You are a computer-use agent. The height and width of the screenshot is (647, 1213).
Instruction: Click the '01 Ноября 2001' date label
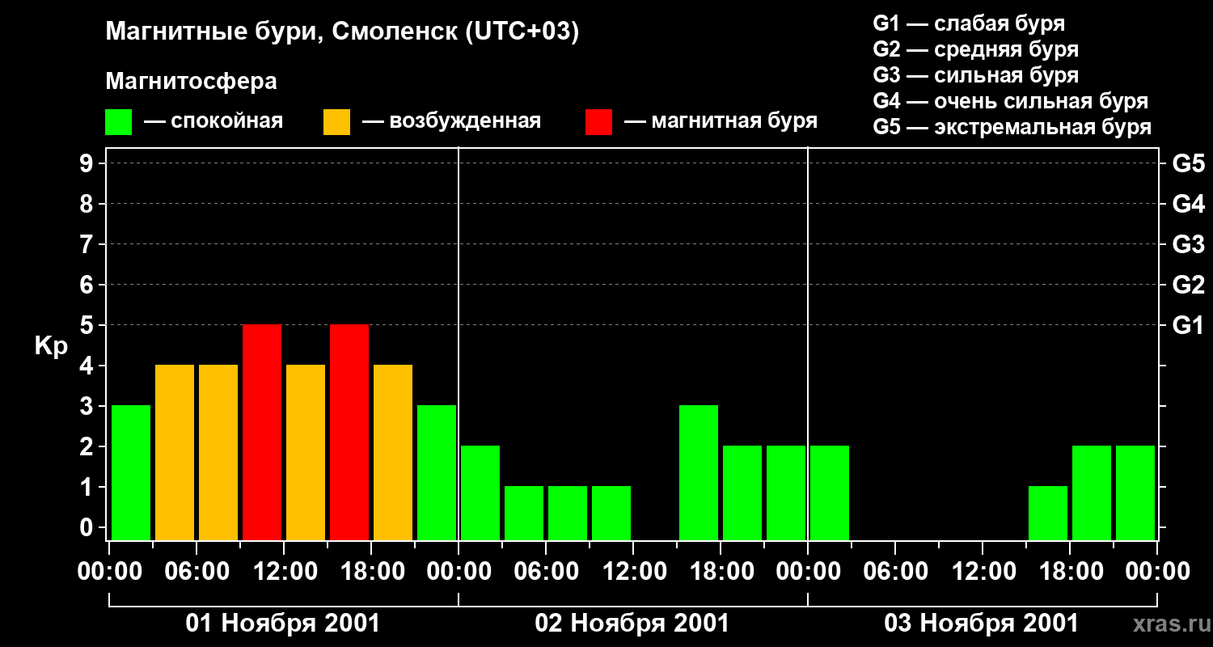(x=283, y=624)
